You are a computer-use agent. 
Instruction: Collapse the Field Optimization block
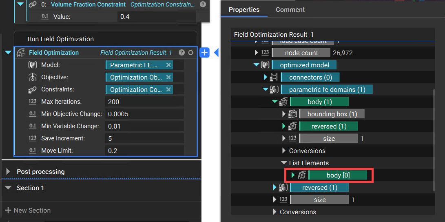(8, 53)
